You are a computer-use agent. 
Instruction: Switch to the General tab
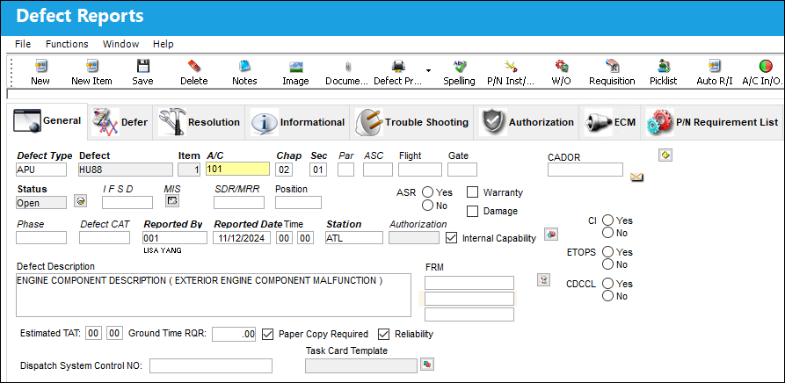pos(47,120)
